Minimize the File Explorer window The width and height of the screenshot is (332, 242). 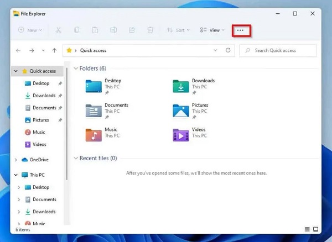(x=278, y=13)
